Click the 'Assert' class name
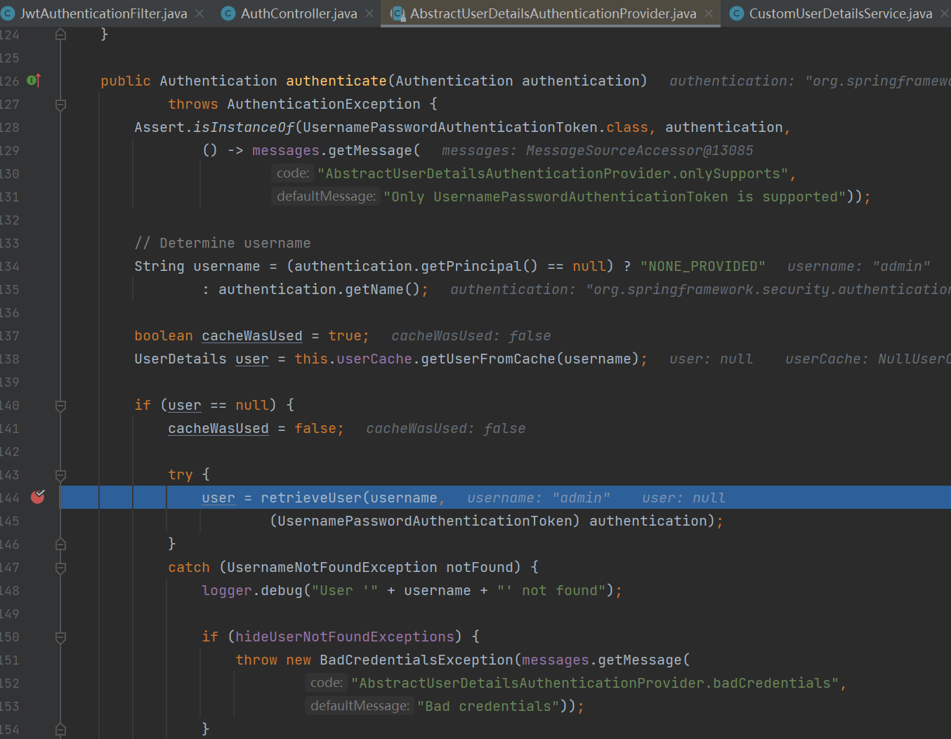The image size is (951, 739). [159, 127]
